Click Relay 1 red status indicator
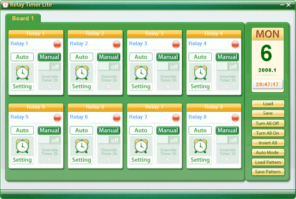The width and height of the screenshot is (296, 199). coord(57,44)
